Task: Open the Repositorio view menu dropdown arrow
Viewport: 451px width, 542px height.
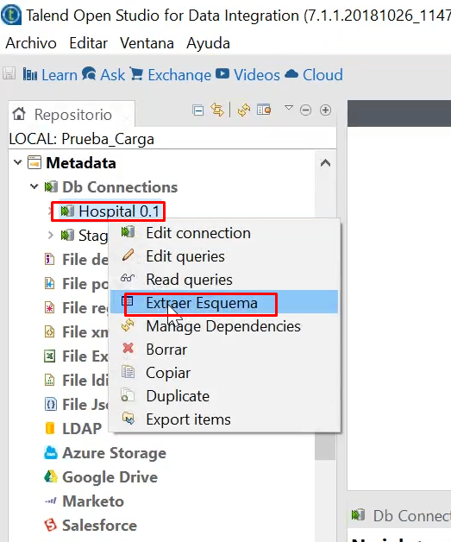Action: [x=289, y=108]
